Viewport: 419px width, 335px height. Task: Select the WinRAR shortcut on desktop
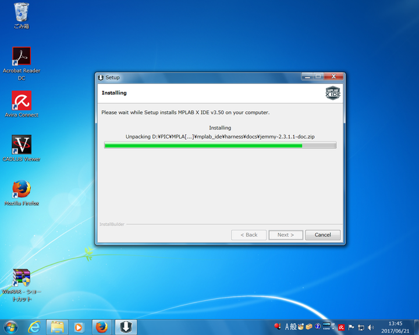click(22, 278)
